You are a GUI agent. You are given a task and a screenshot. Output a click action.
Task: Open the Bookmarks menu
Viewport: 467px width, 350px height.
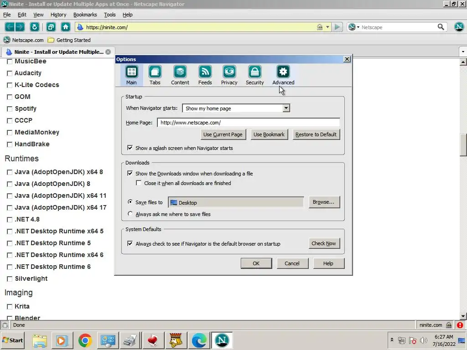click(x=85, y=15)
